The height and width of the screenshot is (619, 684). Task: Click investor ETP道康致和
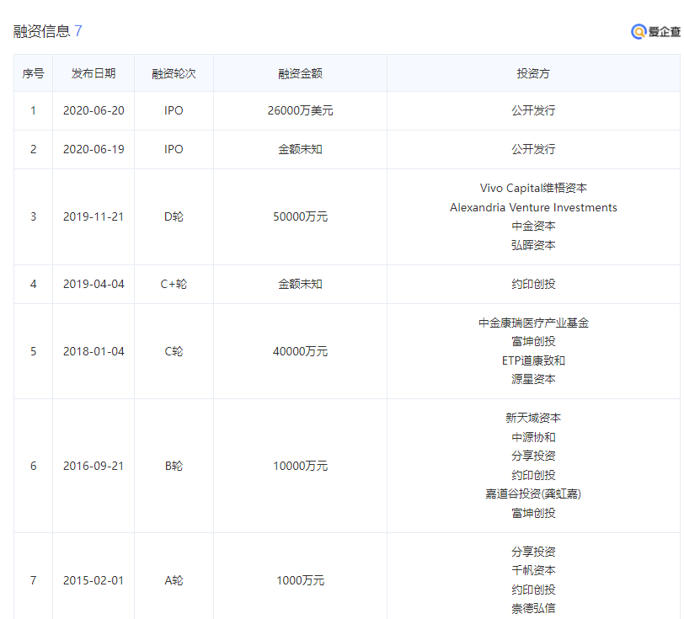(533, 360)
